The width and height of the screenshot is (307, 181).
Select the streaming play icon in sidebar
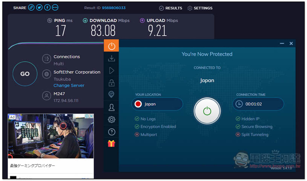(111, 71)
